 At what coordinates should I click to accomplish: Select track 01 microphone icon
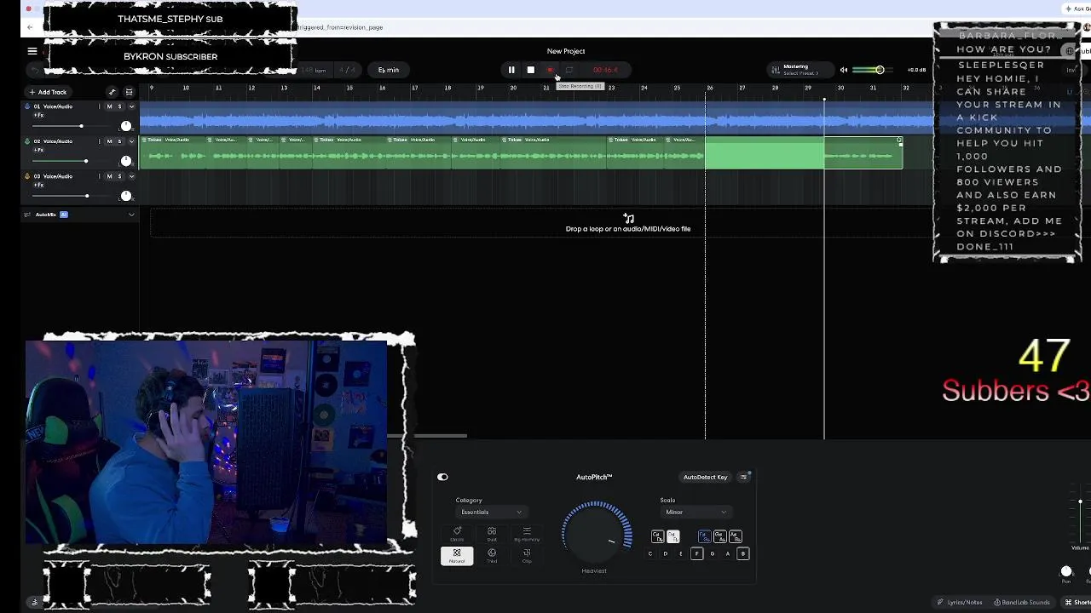(x=27, y=106)
